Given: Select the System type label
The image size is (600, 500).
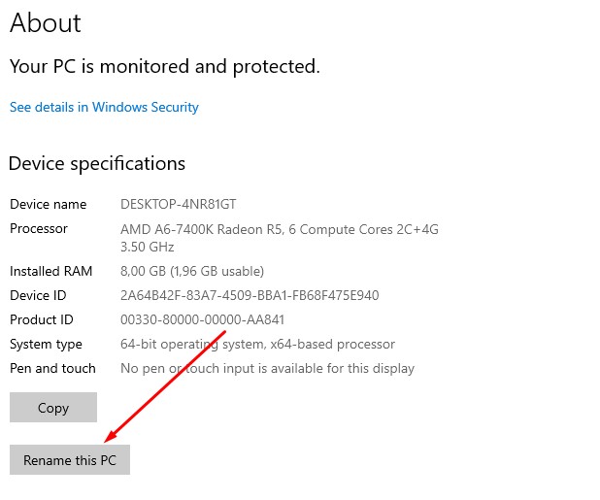Looking at the screenshot, I should [46, 344].
